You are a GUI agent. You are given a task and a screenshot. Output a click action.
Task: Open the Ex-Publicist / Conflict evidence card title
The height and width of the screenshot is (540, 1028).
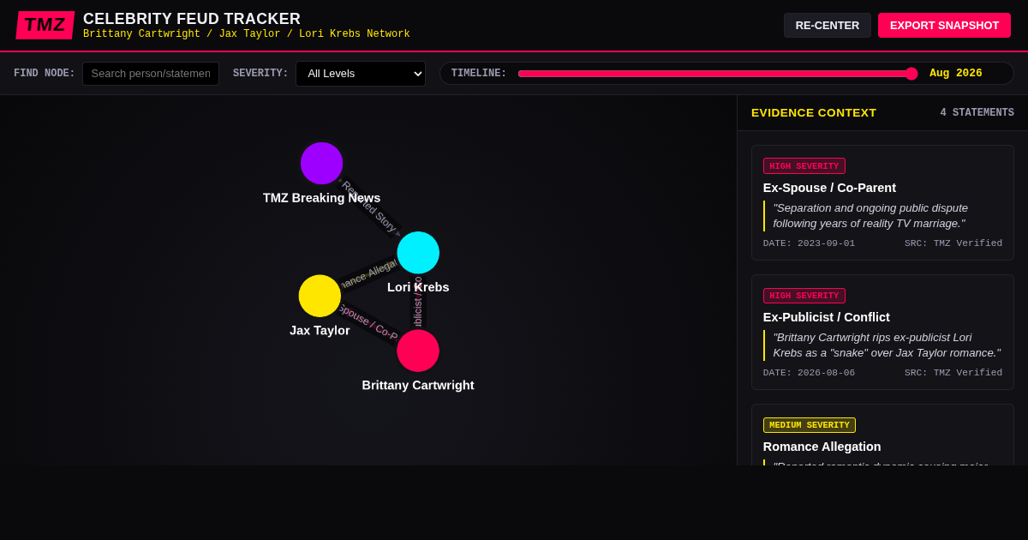point(827,317)
